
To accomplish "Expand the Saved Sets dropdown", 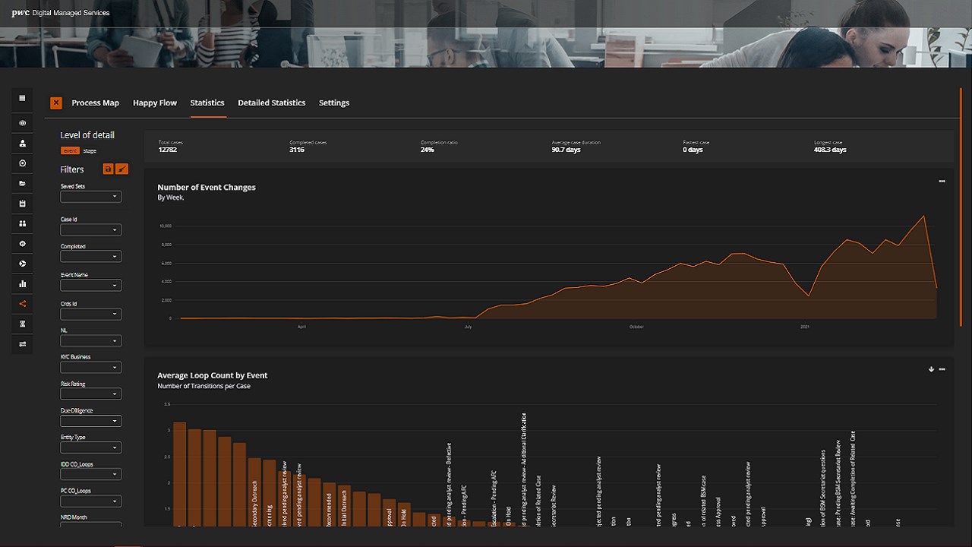I will (x=91, y=197).
